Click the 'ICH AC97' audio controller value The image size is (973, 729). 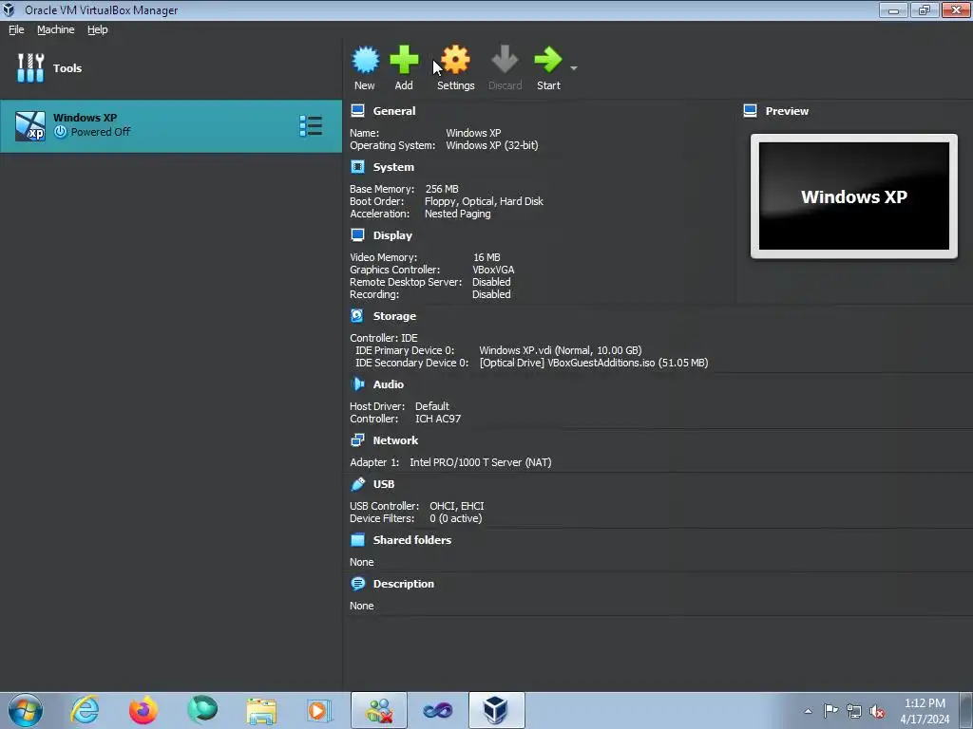438,419
